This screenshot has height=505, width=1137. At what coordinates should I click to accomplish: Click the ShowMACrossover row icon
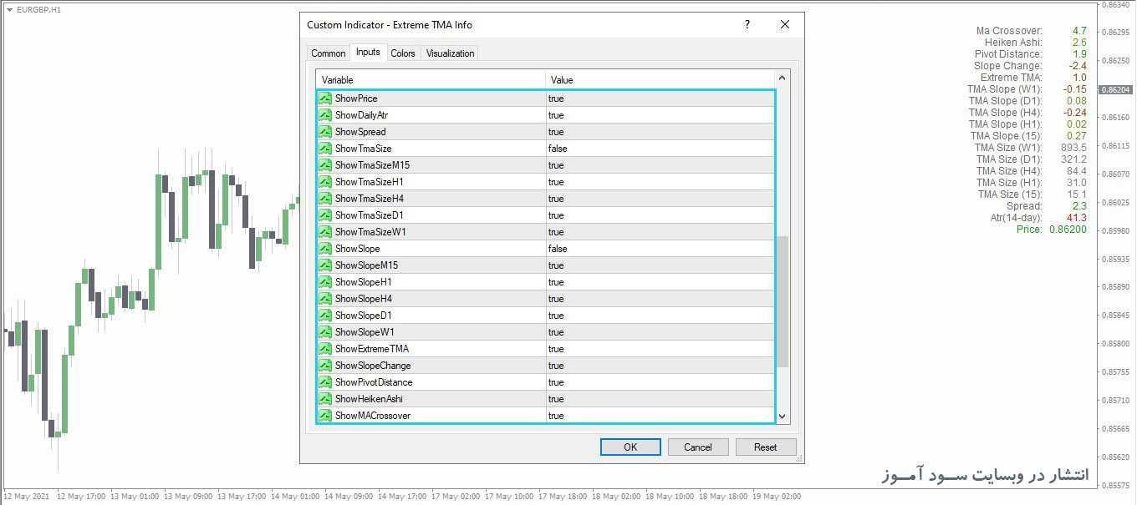325,416
